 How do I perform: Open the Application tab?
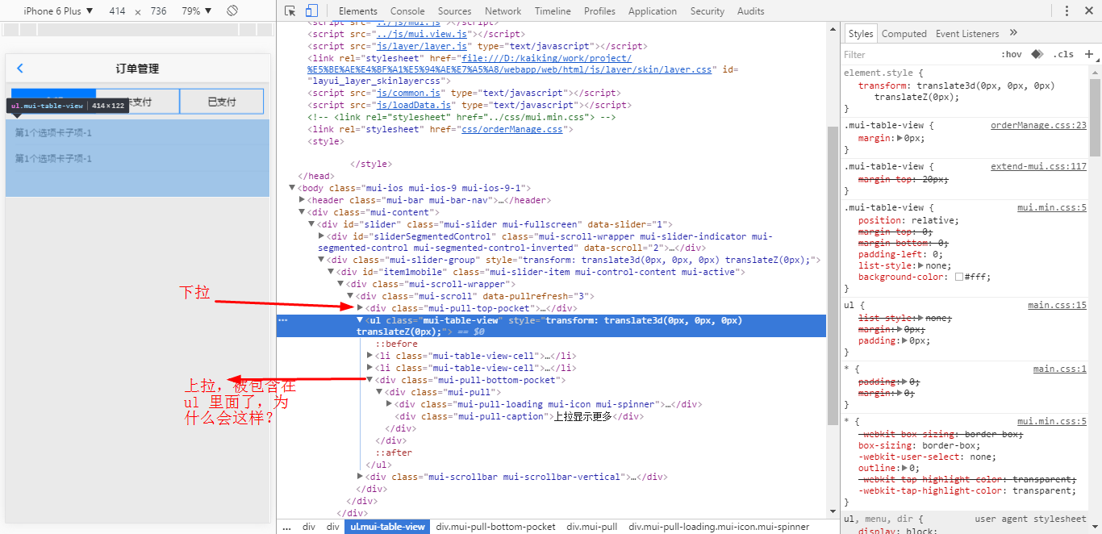coord(653,11)
